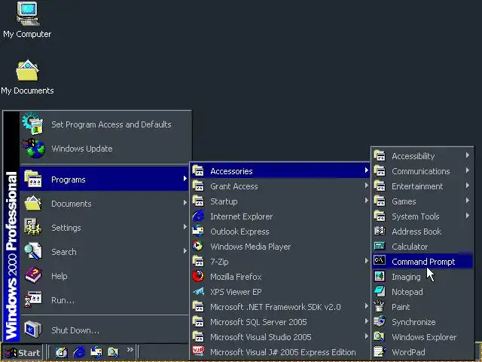Launch Internet Explorer from quick launch bar
The image size is (482, 362).
tap(80, 352)
